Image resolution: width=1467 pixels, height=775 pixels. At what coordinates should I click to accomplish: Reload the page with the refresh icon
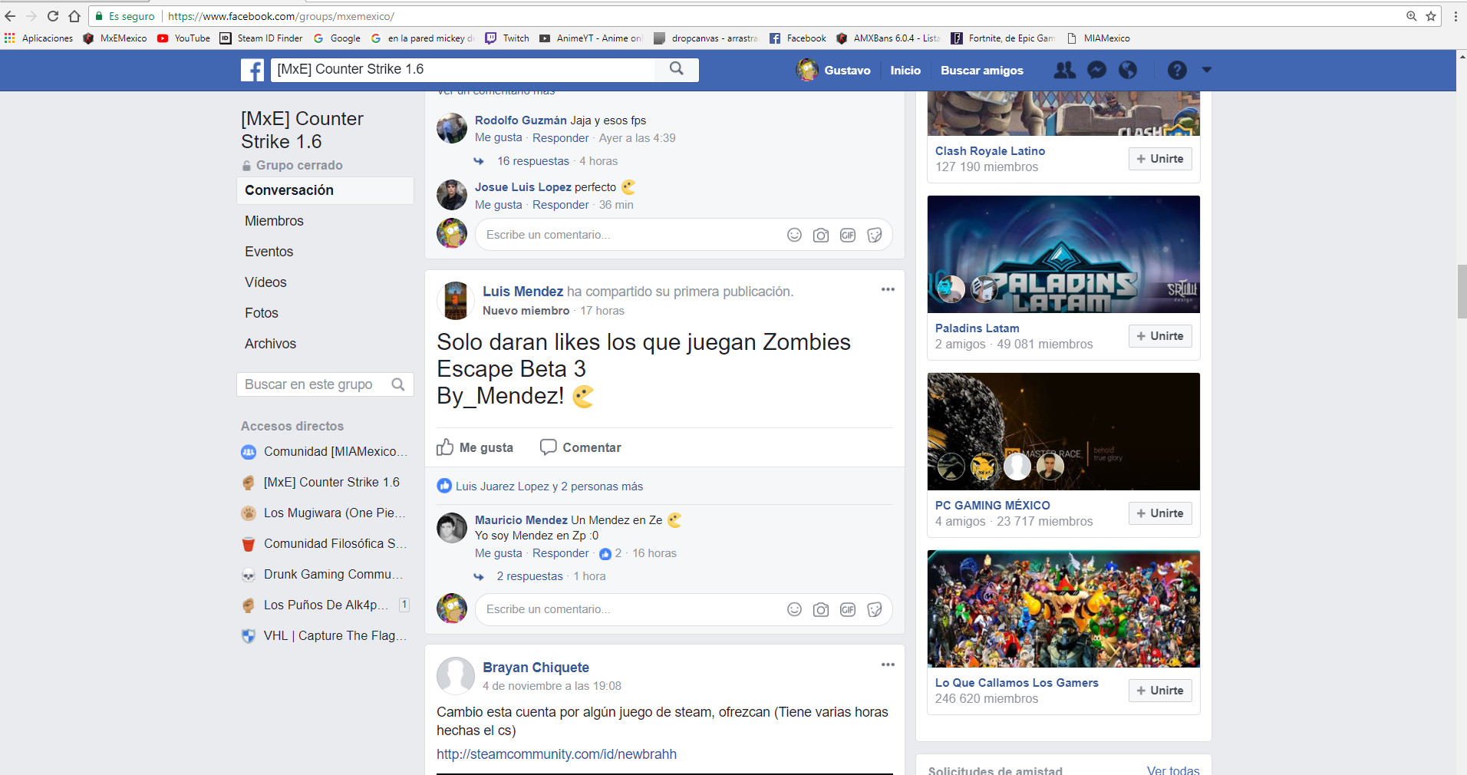(x=53, y=16)
